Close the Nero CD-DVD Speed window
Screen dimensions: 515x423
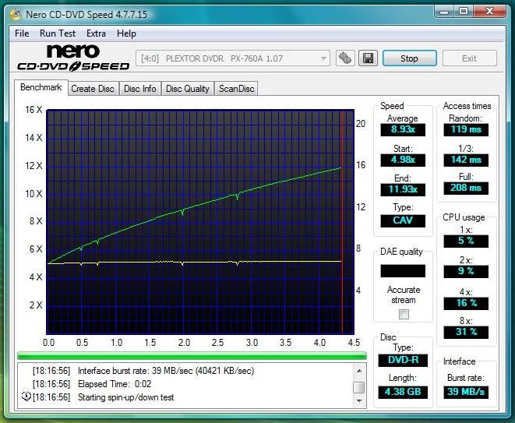(489, 12)
